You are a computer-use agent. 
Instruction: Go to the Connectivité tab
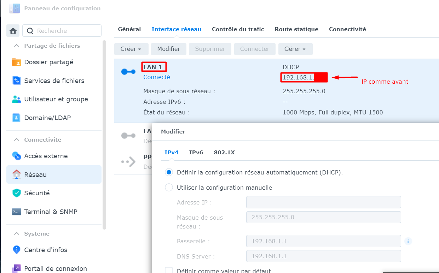click(x=347, y=29)
